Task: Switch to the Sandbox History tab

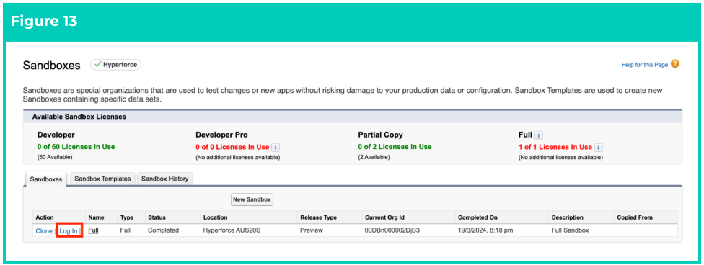Action: click(x=164, y=179)
